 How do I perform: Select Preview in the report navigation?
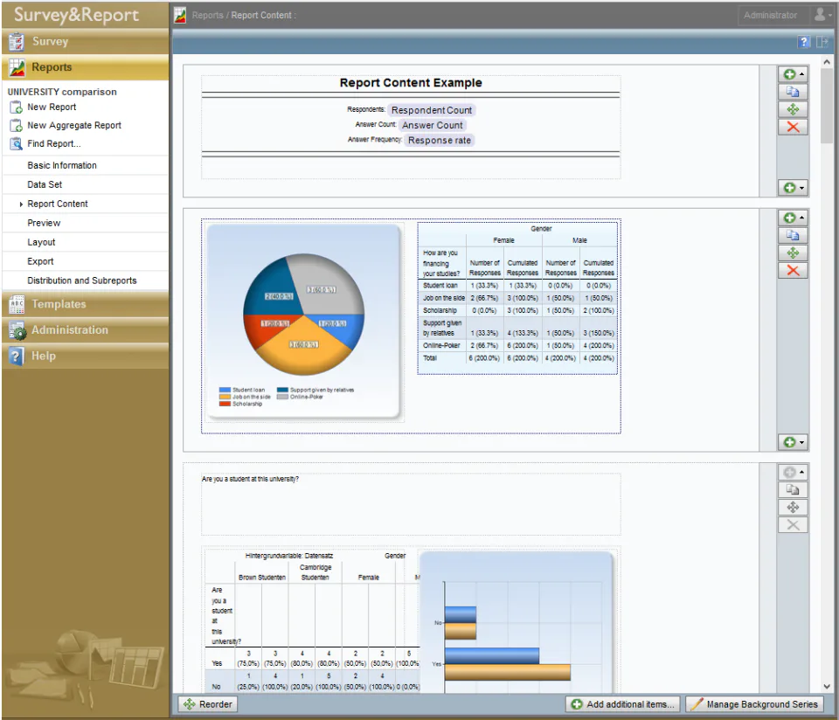[44, 223]
